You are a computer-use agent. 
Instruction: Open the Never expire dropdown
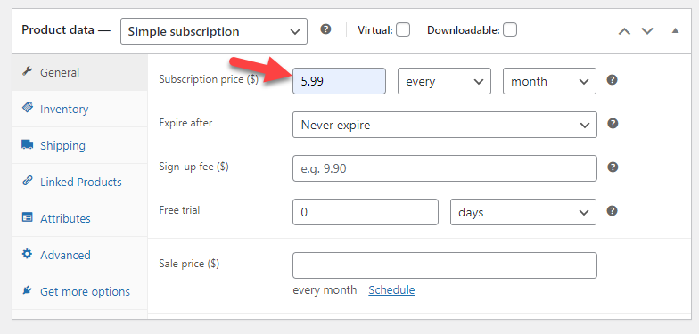(445, 125)
